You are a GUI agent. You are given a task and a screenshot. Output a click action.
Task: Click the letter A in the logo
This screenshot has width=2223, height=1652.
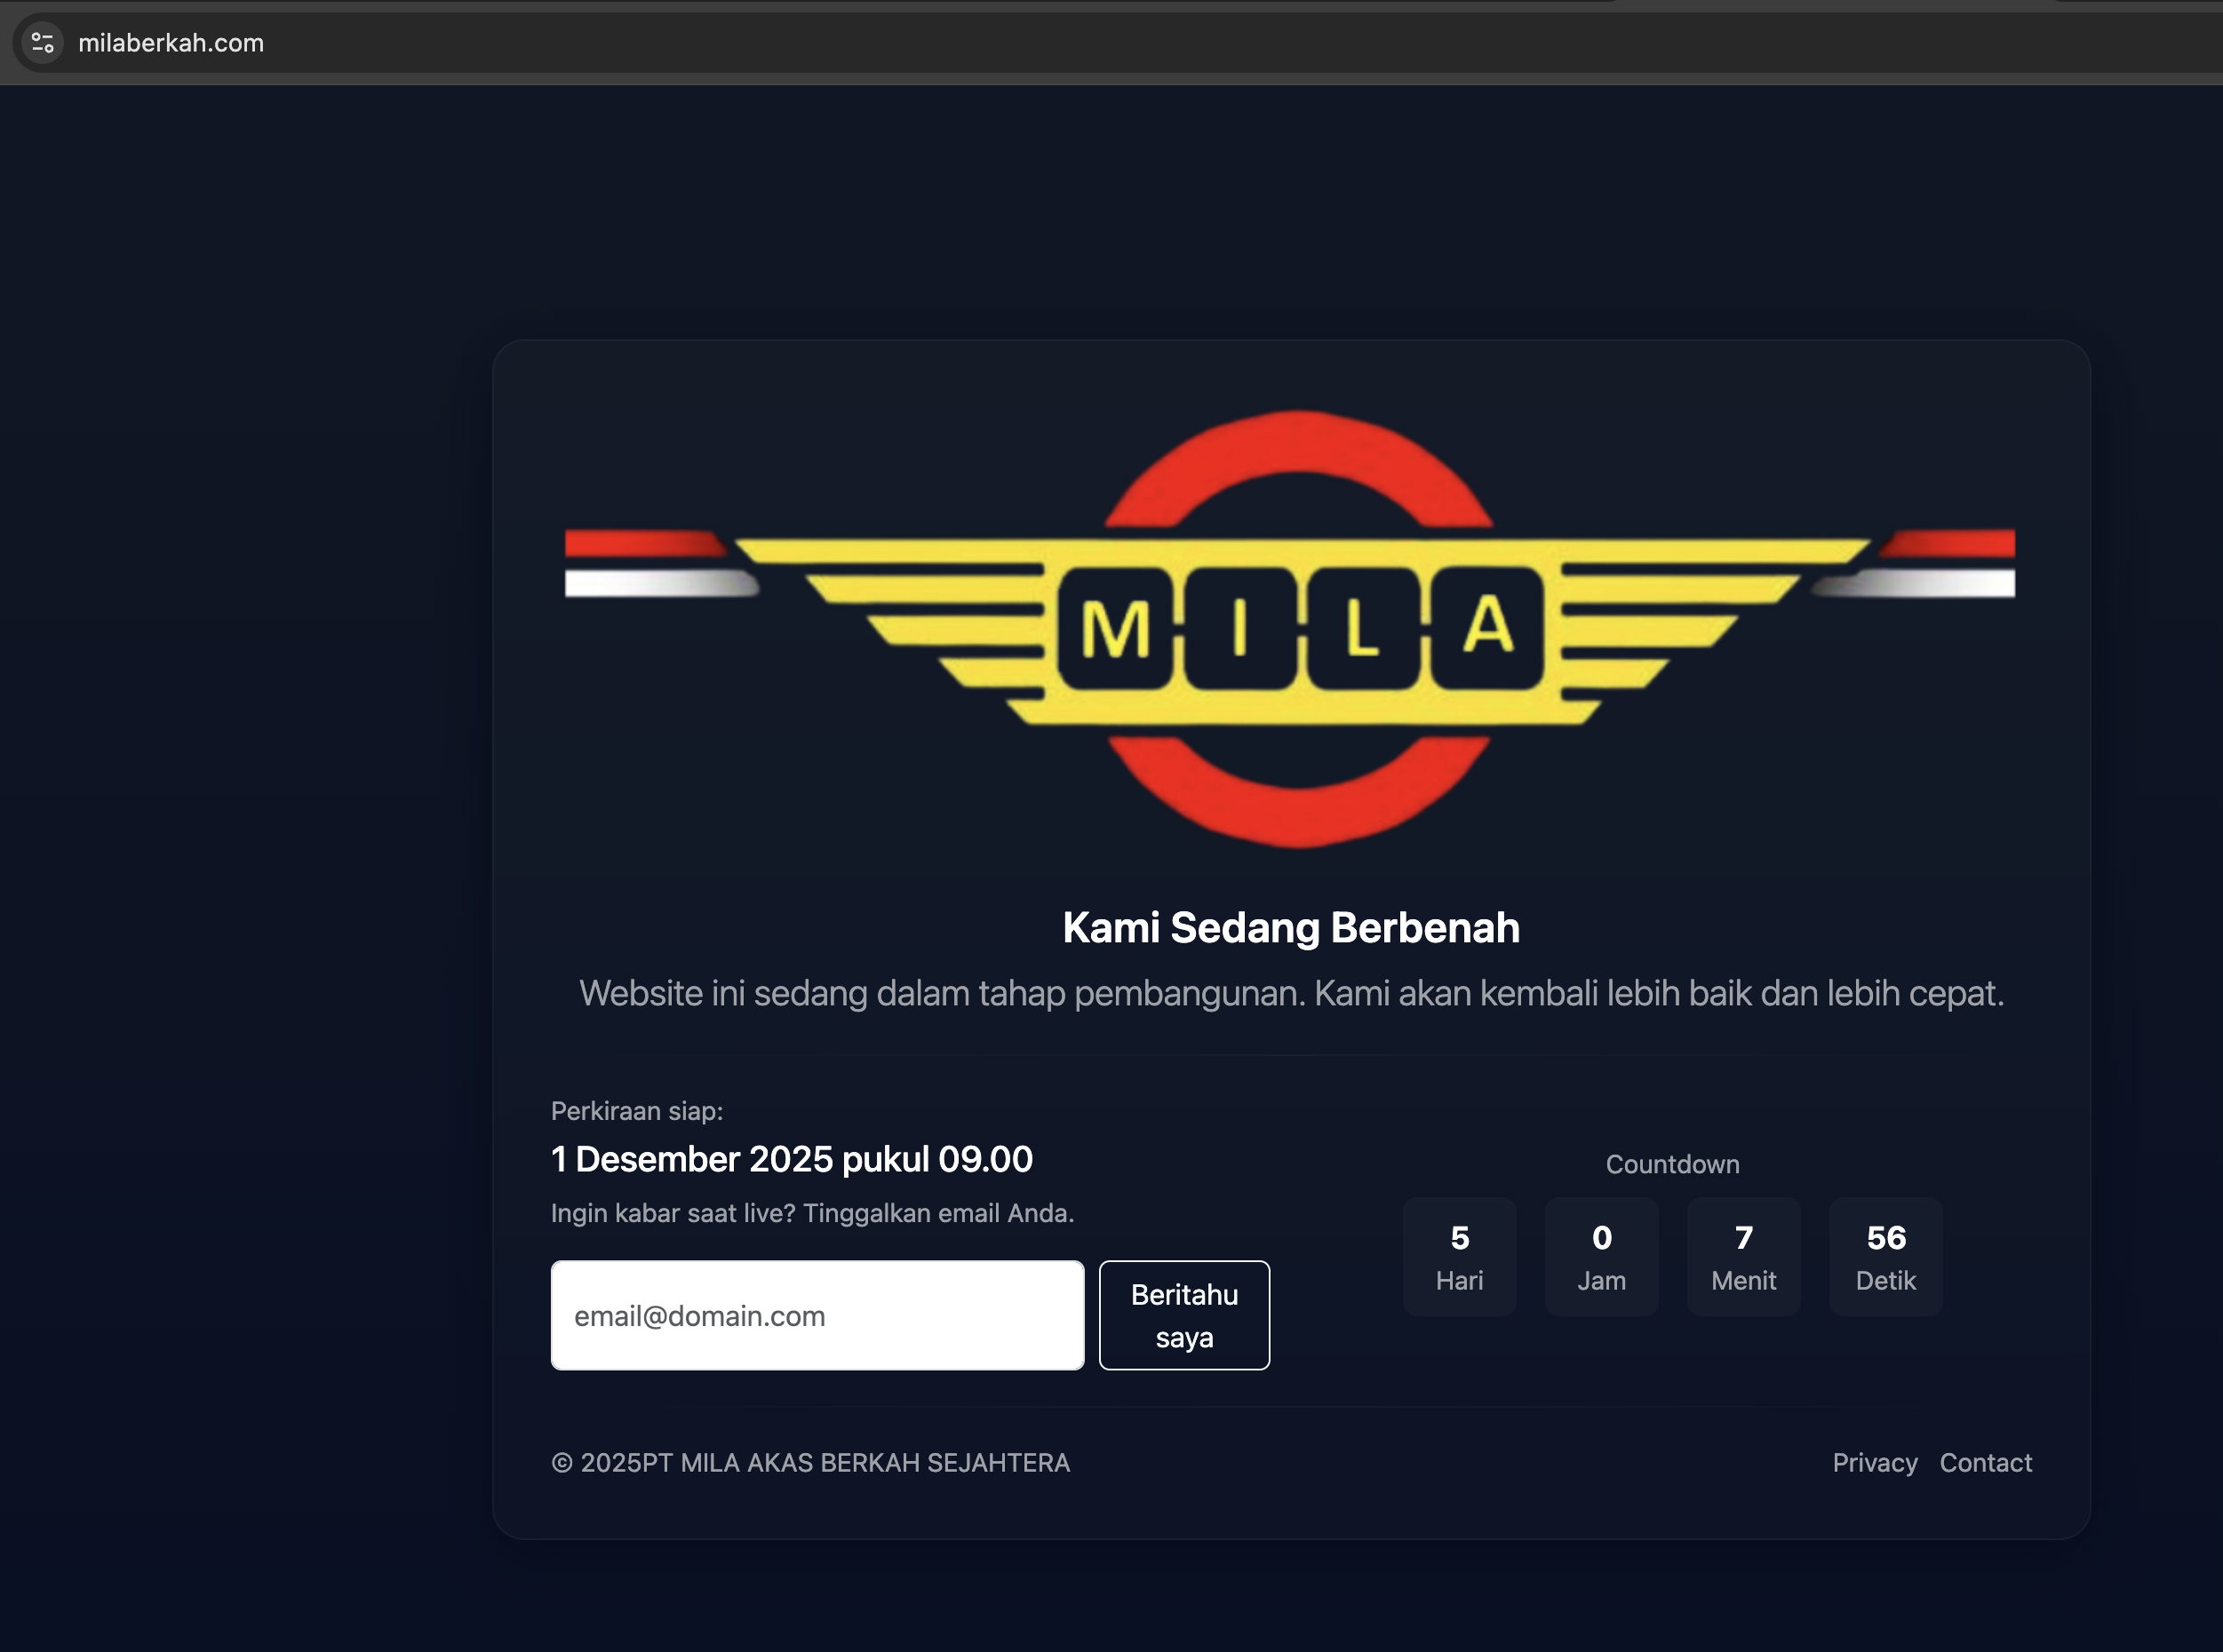coord(1487,626)
